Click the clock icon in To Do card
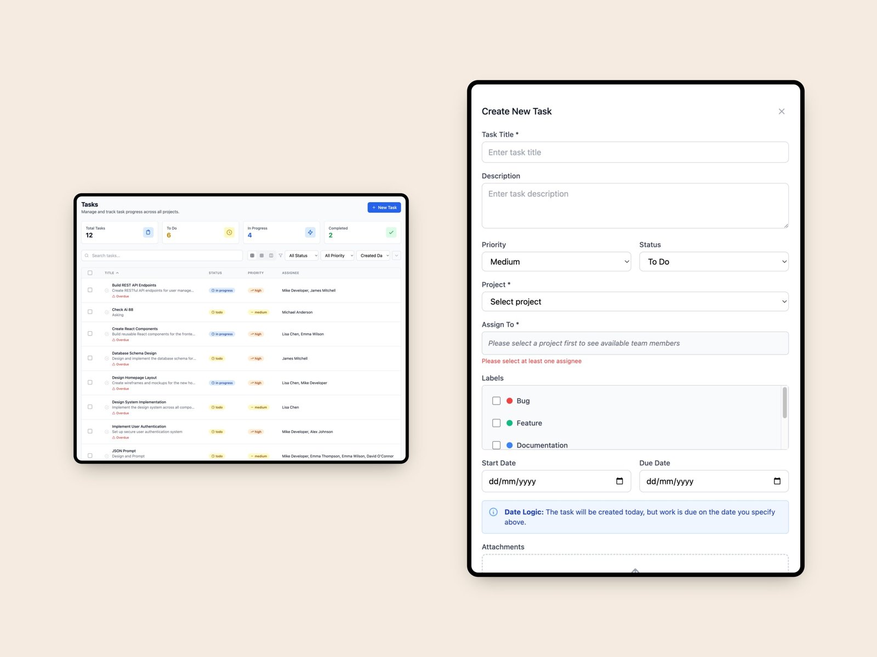This screenshot has width=877, height=657. point(229,232)
